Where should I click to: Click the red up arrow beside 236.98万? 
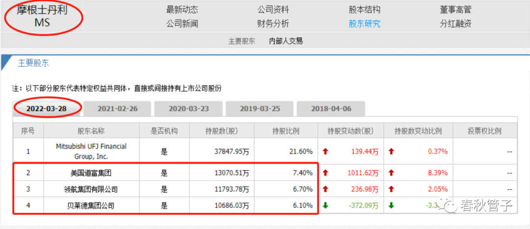[x=326, y=189]
